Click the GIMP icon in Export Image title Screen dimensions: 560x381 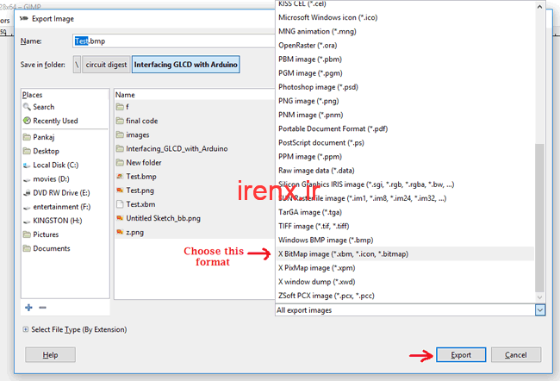23,19
